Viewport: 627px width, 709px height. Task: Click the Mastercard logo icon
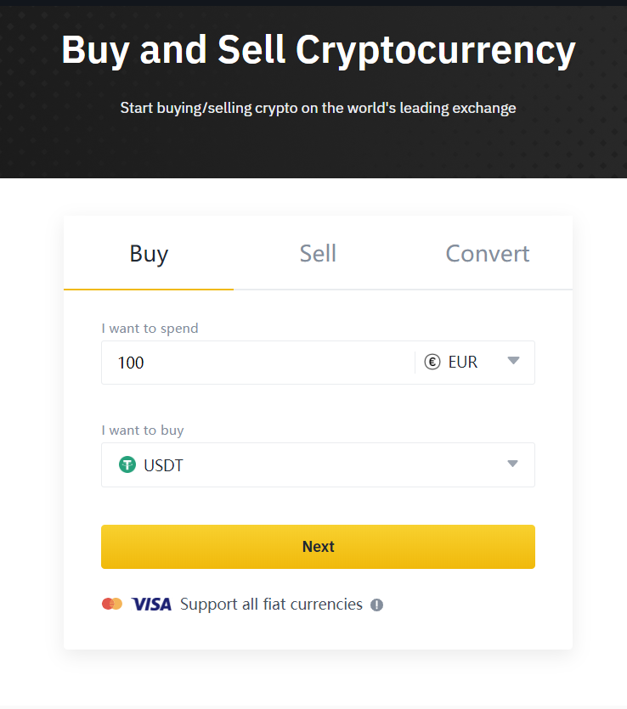[x=112, y=604]
